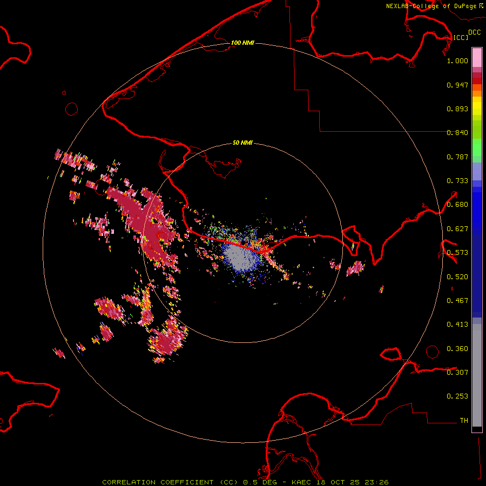Click the 0.733 scale value
The width and height of the screenshot is (486, 486).
click(x=457, y=181)
